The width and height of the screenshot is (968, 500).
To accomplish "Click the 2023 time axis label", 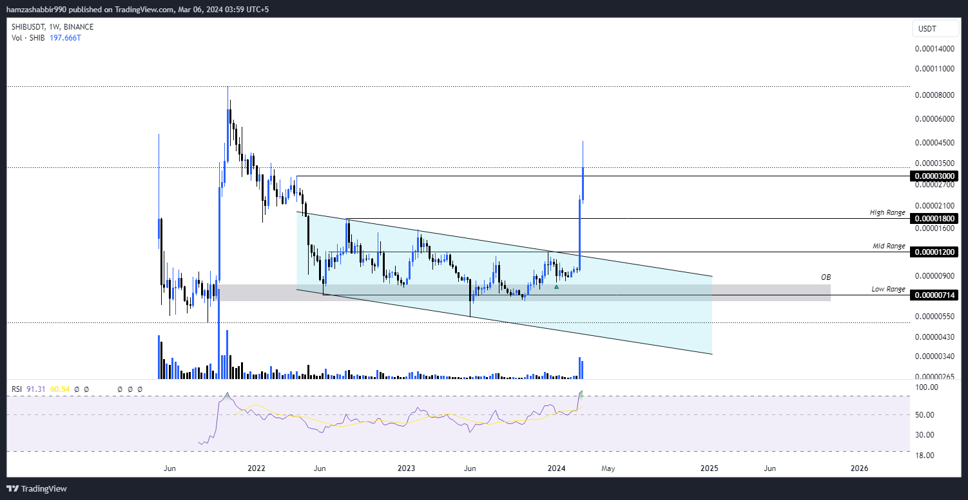I will (406, 468).
